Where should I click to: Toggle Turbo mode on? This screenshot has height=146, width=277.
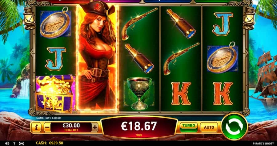click(188, 127)
